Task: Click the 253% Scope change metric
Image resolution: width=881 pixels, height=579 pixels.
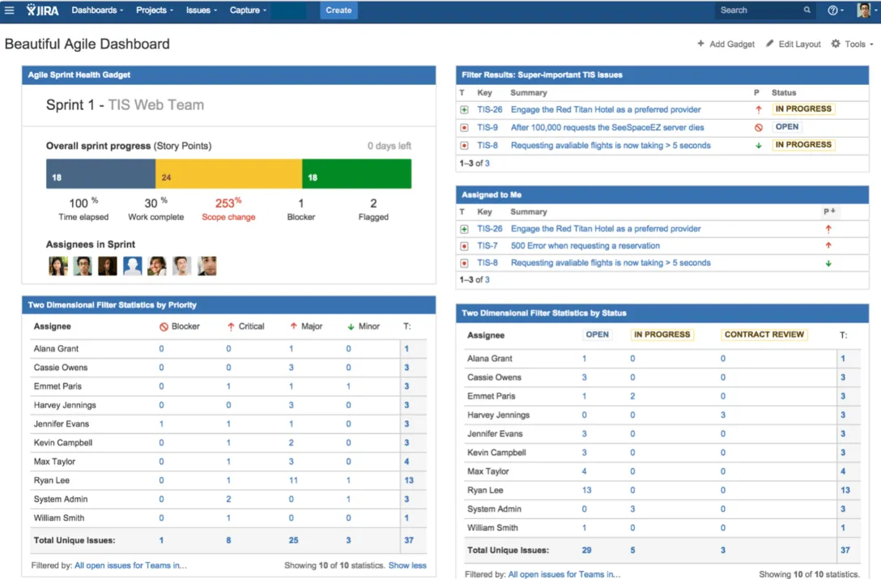Action: point(228,209)
